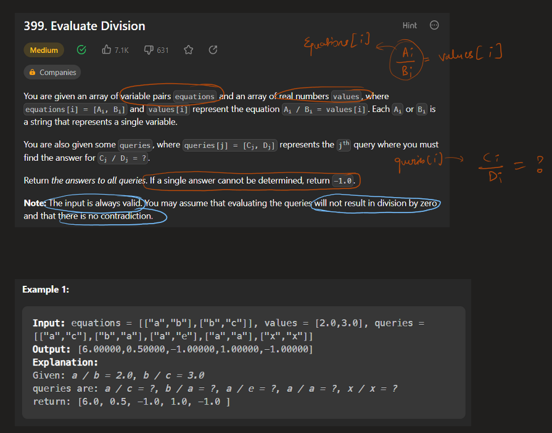The image size is (552, 433).
Task: Click the share arrow icon
Action: [x=213, y=50]
